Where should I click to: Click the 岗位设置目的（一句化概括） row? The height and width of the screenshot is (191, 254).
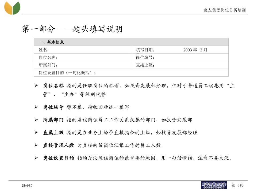[131, 73]
